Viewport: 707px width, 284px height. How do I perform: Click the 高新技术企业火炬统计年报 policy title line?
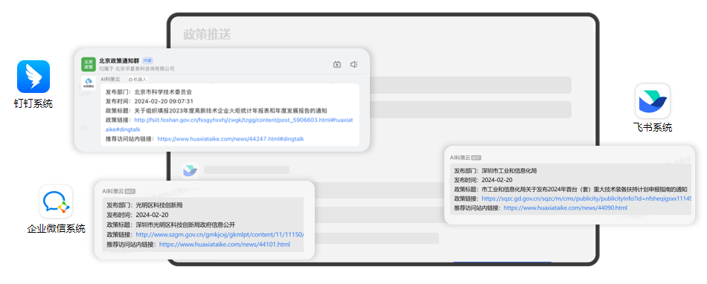tap(231, 111)
